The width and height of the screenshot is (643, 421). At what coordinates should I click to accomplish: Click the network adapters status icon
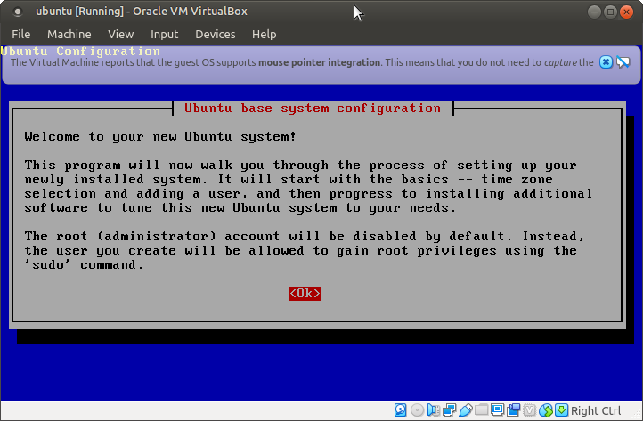pyautogui.click(x=450, y=410)
